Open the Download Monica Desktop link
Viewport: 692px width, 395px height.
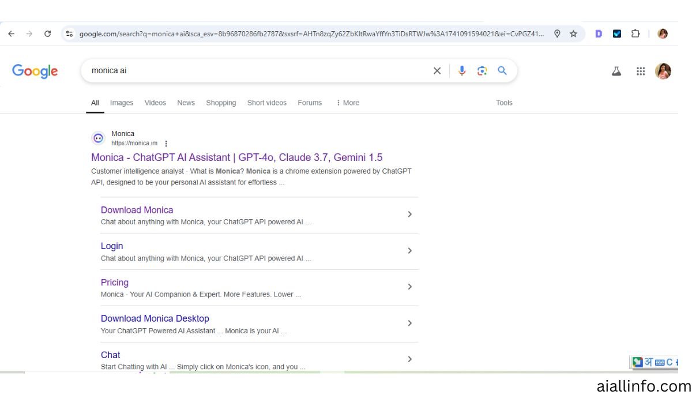click(x=155, y=318)
